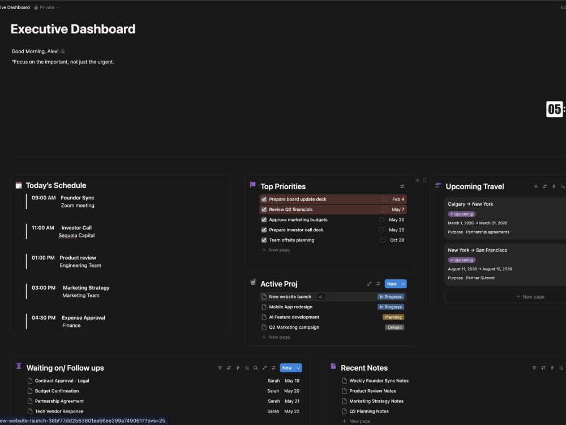This screenshot has height=425, width=566.
Task: Click the drag handle beside Top Priorities block
Action: click(424, 180)
